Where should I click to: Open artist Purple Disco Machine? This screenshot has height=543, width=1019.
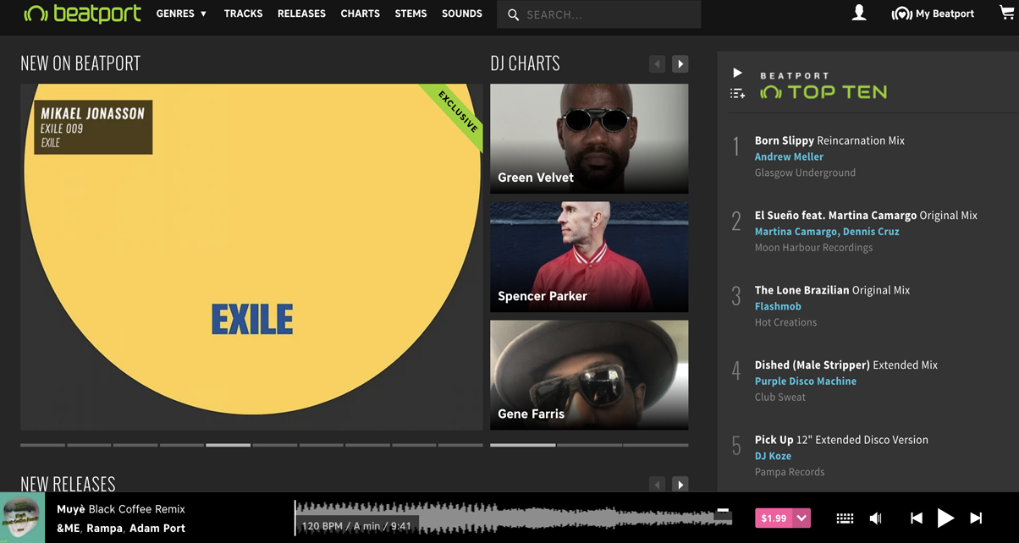point(806,381)
